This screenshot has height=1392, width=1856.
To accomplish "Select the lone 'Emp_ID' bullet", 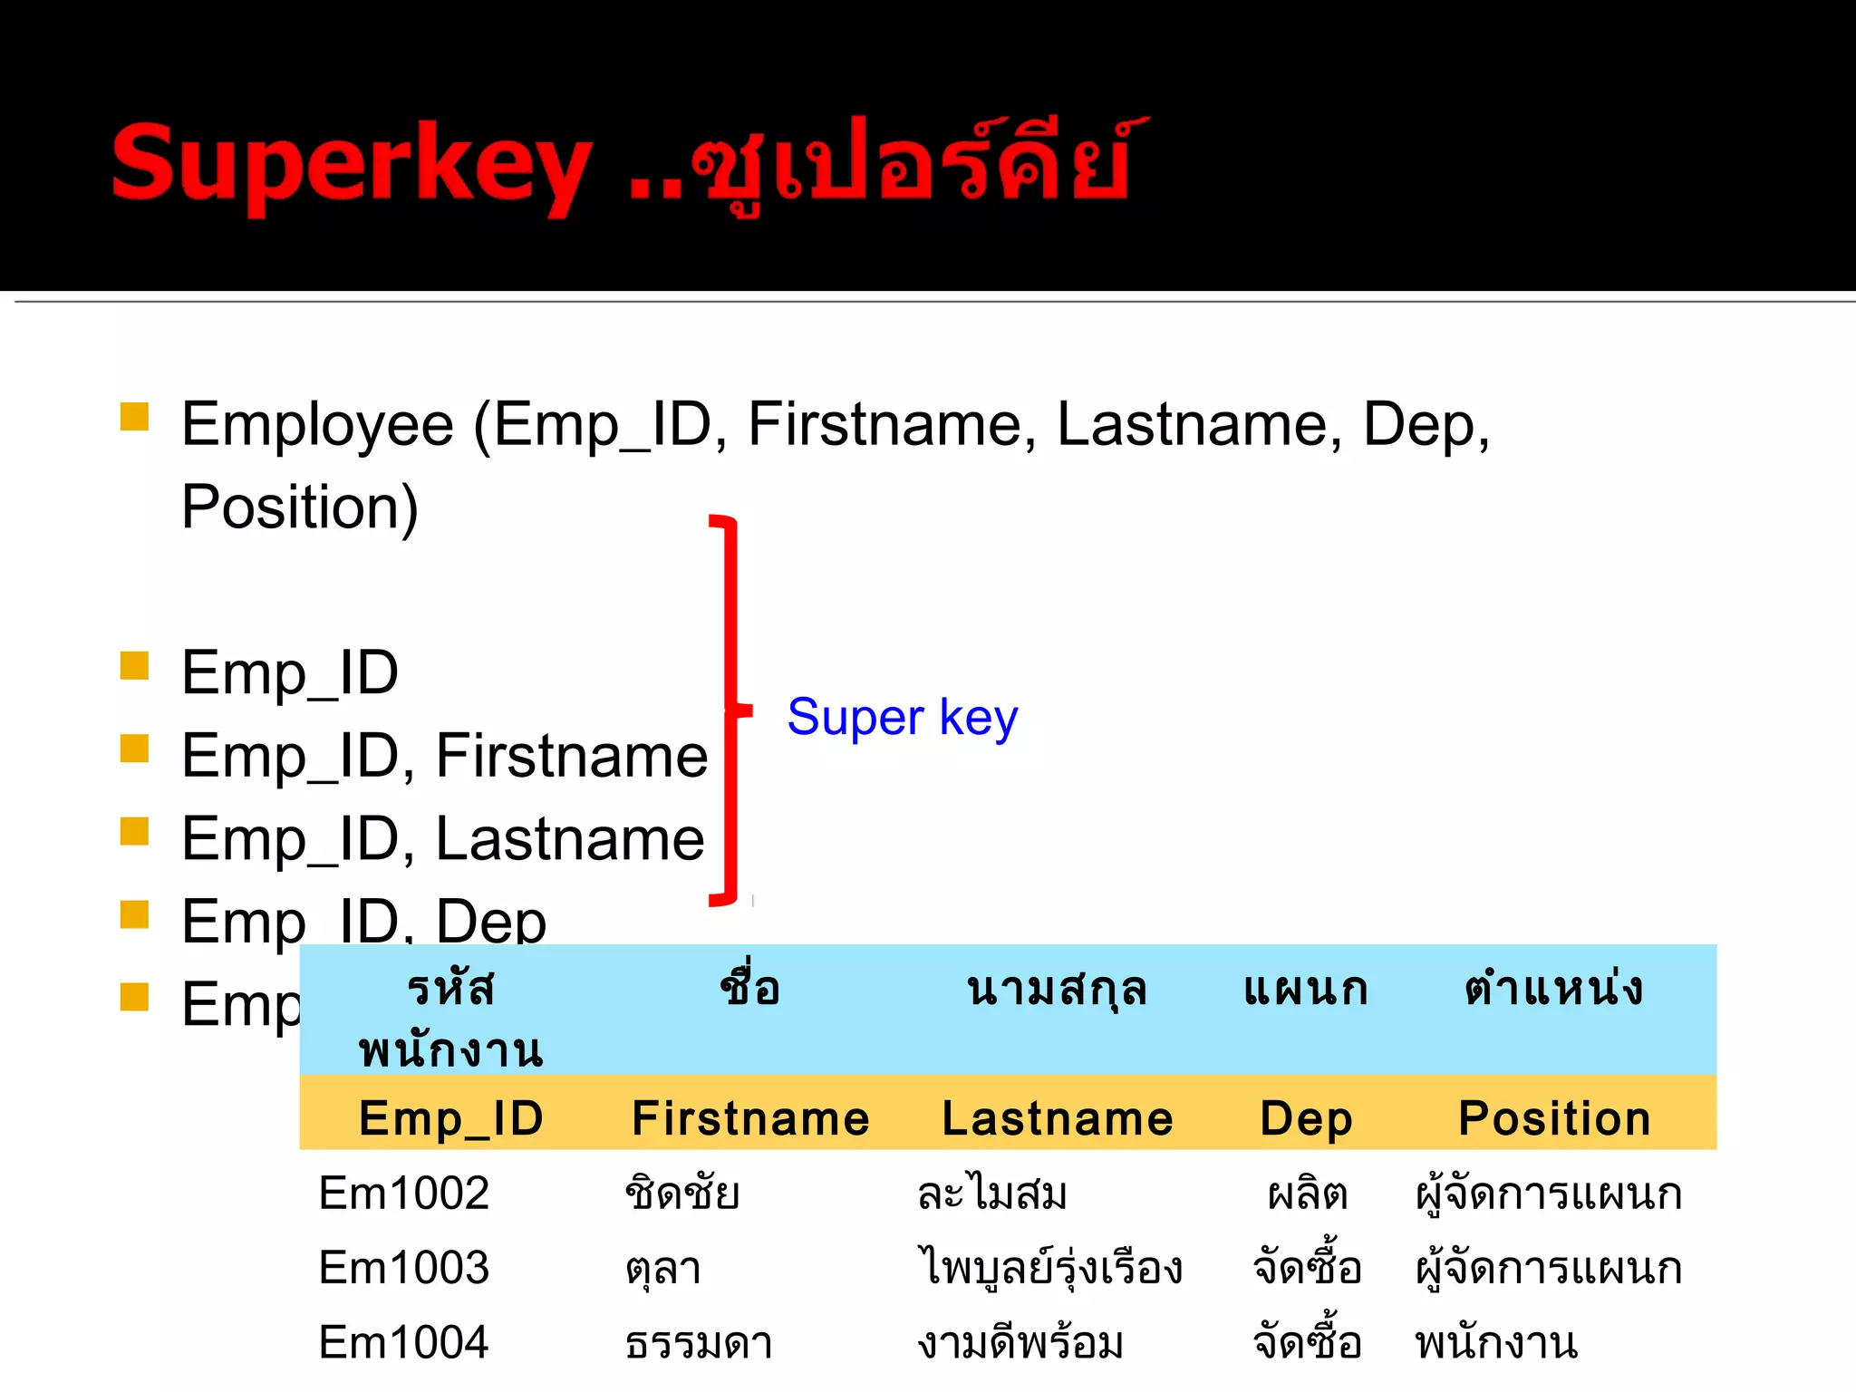I will pyautogui.click(x=290, y=673).
